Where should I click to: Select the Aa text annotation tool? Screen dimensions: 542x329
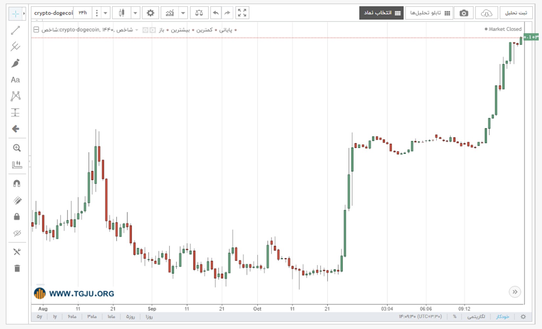coord(15,80)
